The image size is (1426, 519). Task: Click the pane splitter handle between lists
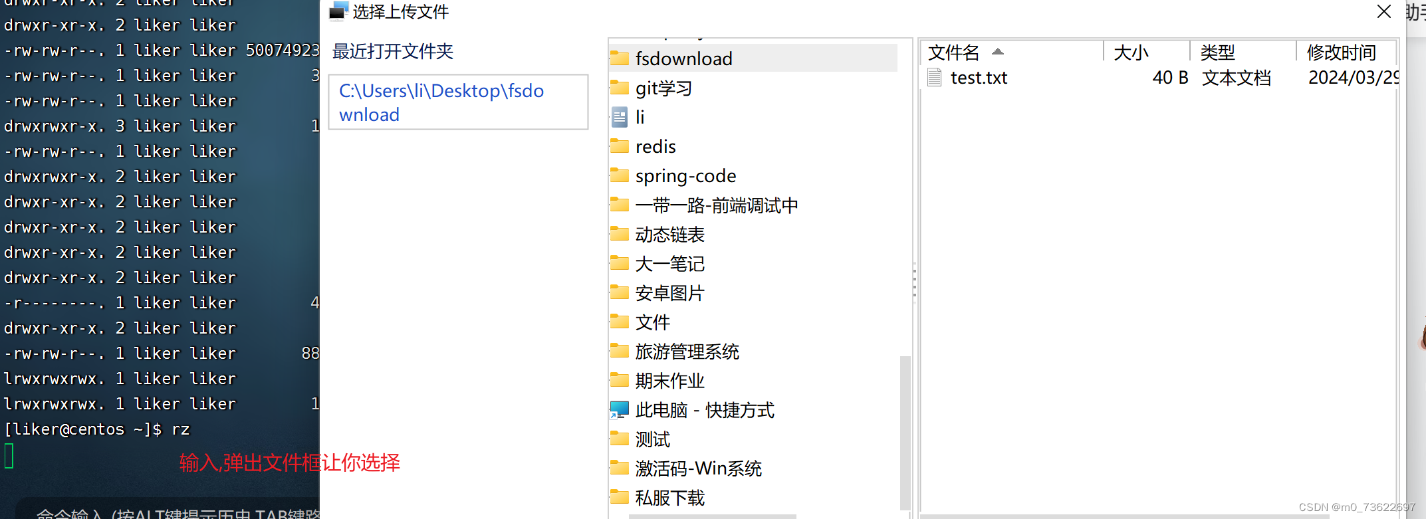tap(915, 282)
